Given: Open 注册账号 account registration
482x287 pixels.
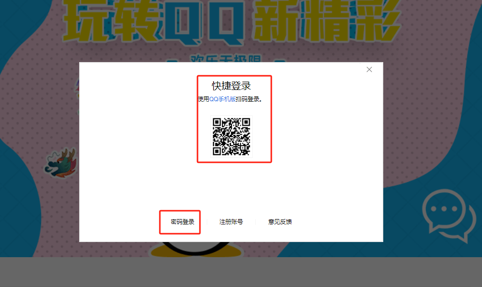Looking at the screenshot, I should click(231, 222).
